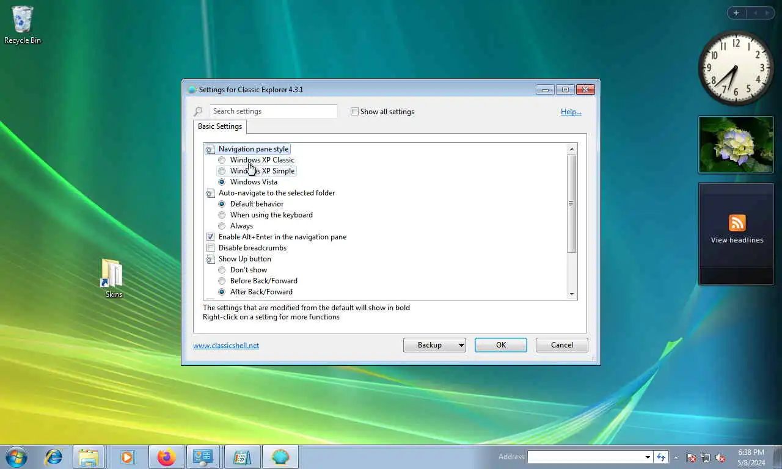Click the Navigation pane style label
Screen dimensions: 782x469
(254, 149)
